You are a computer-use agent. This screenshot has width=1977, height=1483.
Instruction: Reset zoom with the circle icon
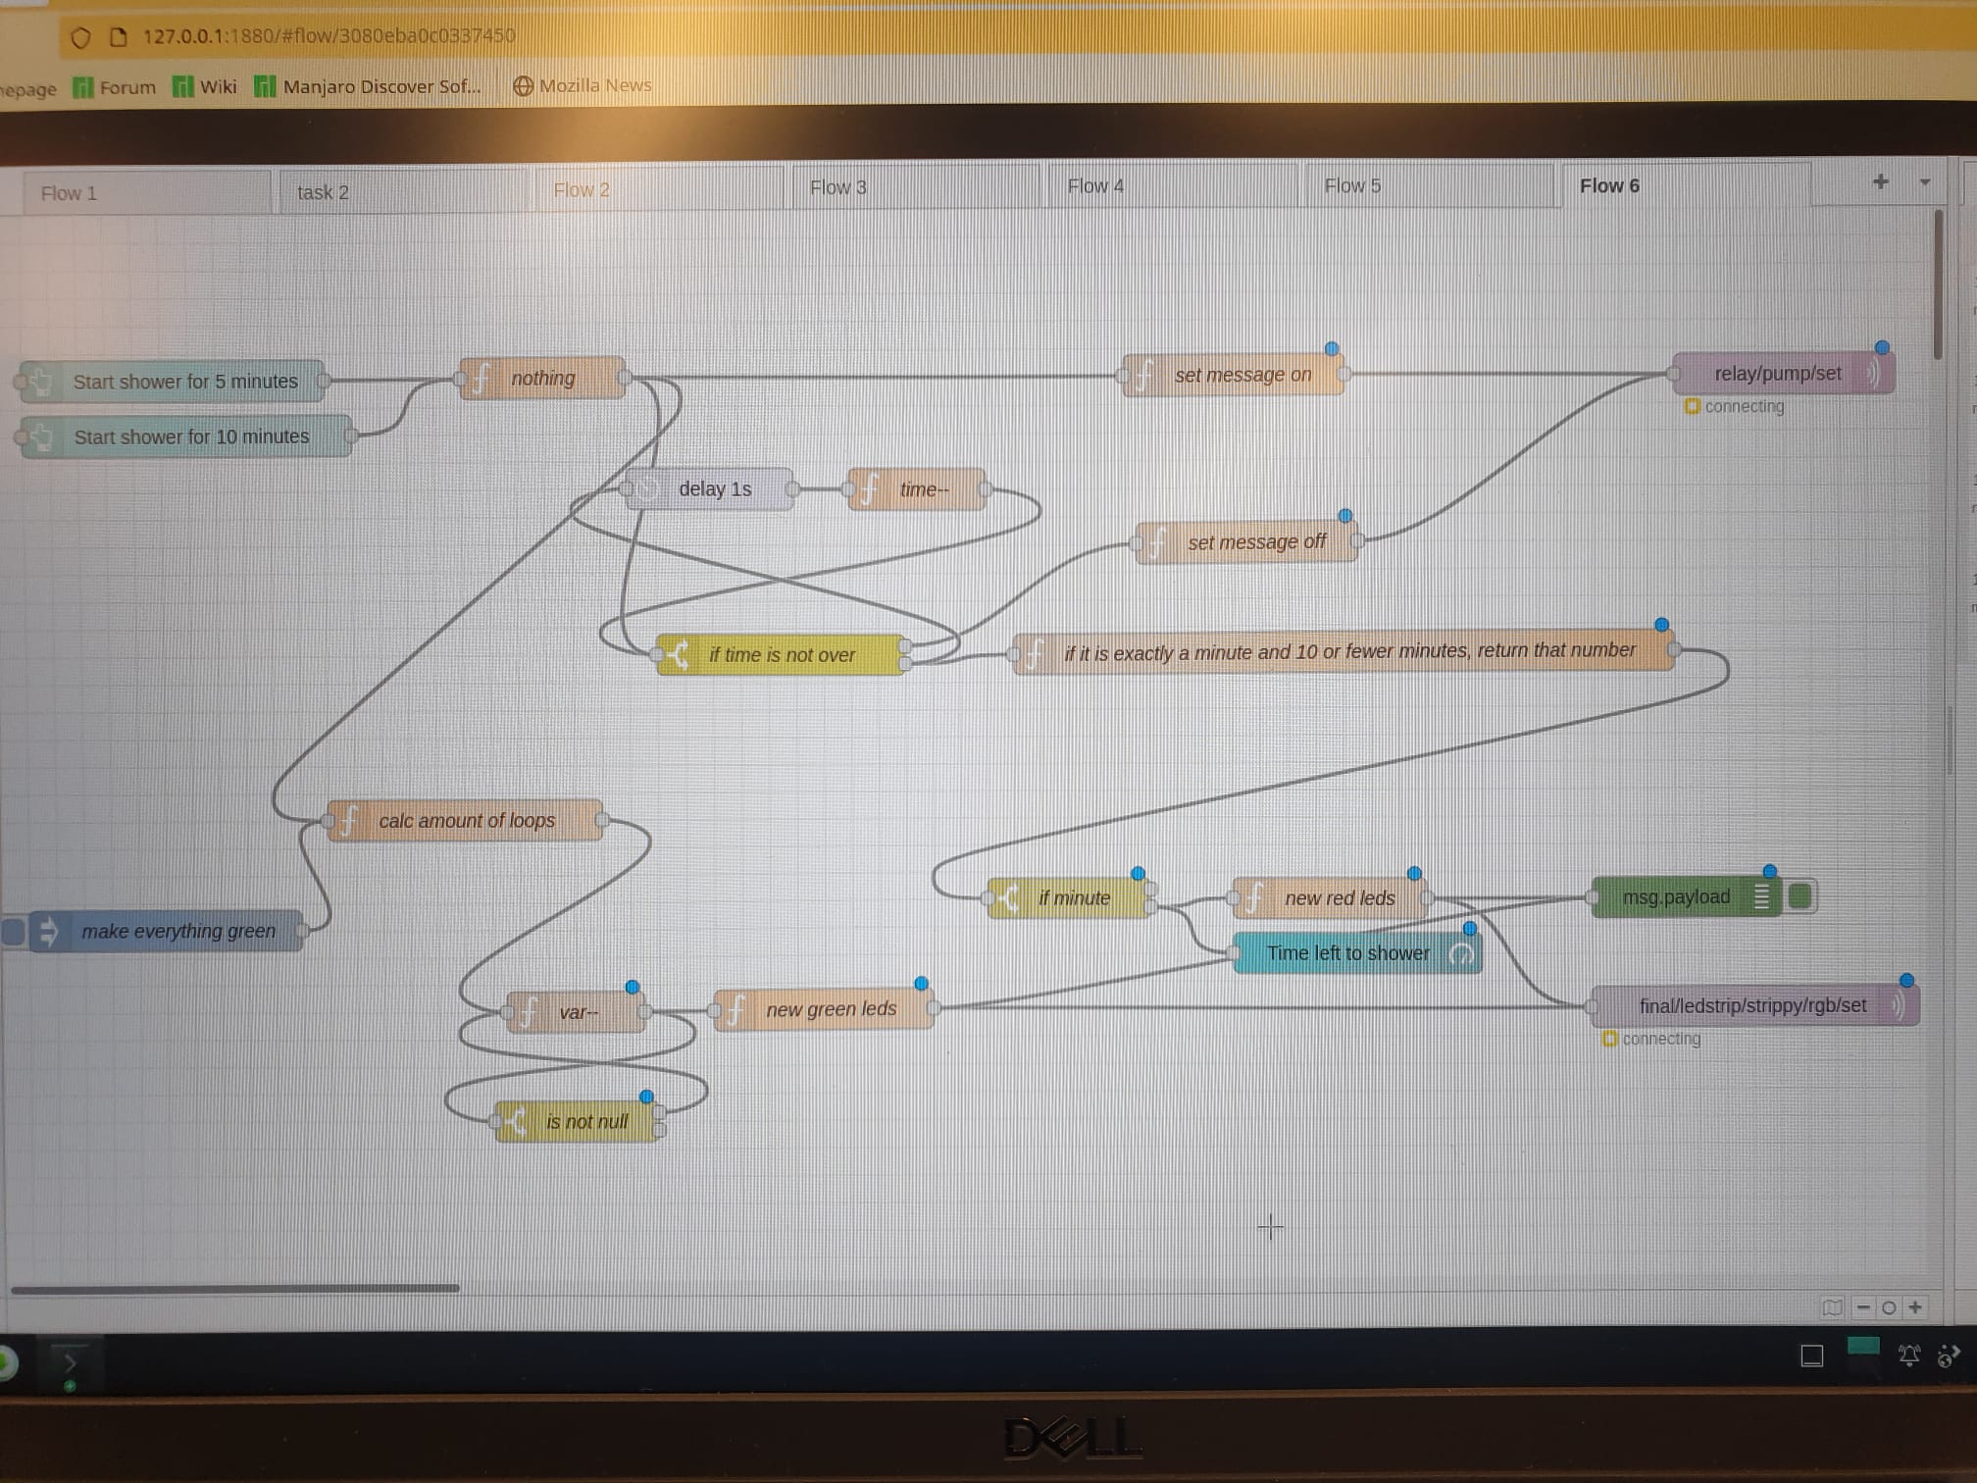1888,1307
